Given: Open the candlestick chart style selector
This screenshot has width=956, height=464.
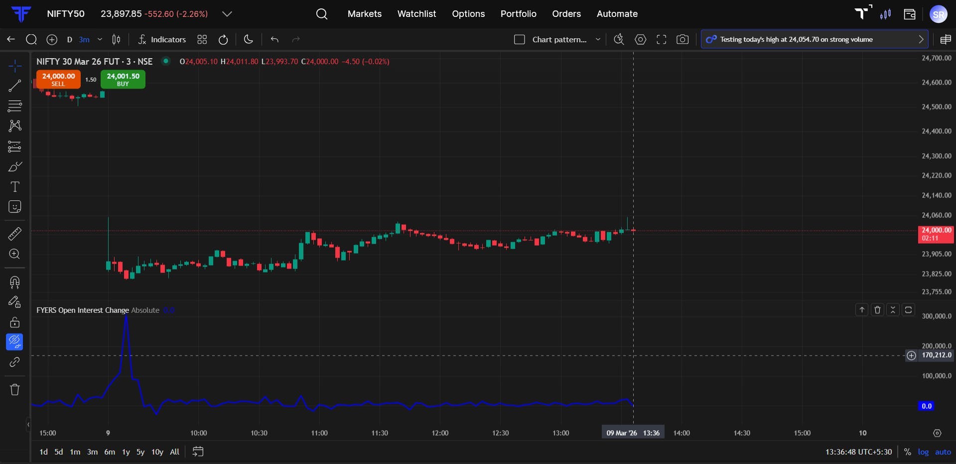Looking at the screenshot, I should click(x=116, y=39).
